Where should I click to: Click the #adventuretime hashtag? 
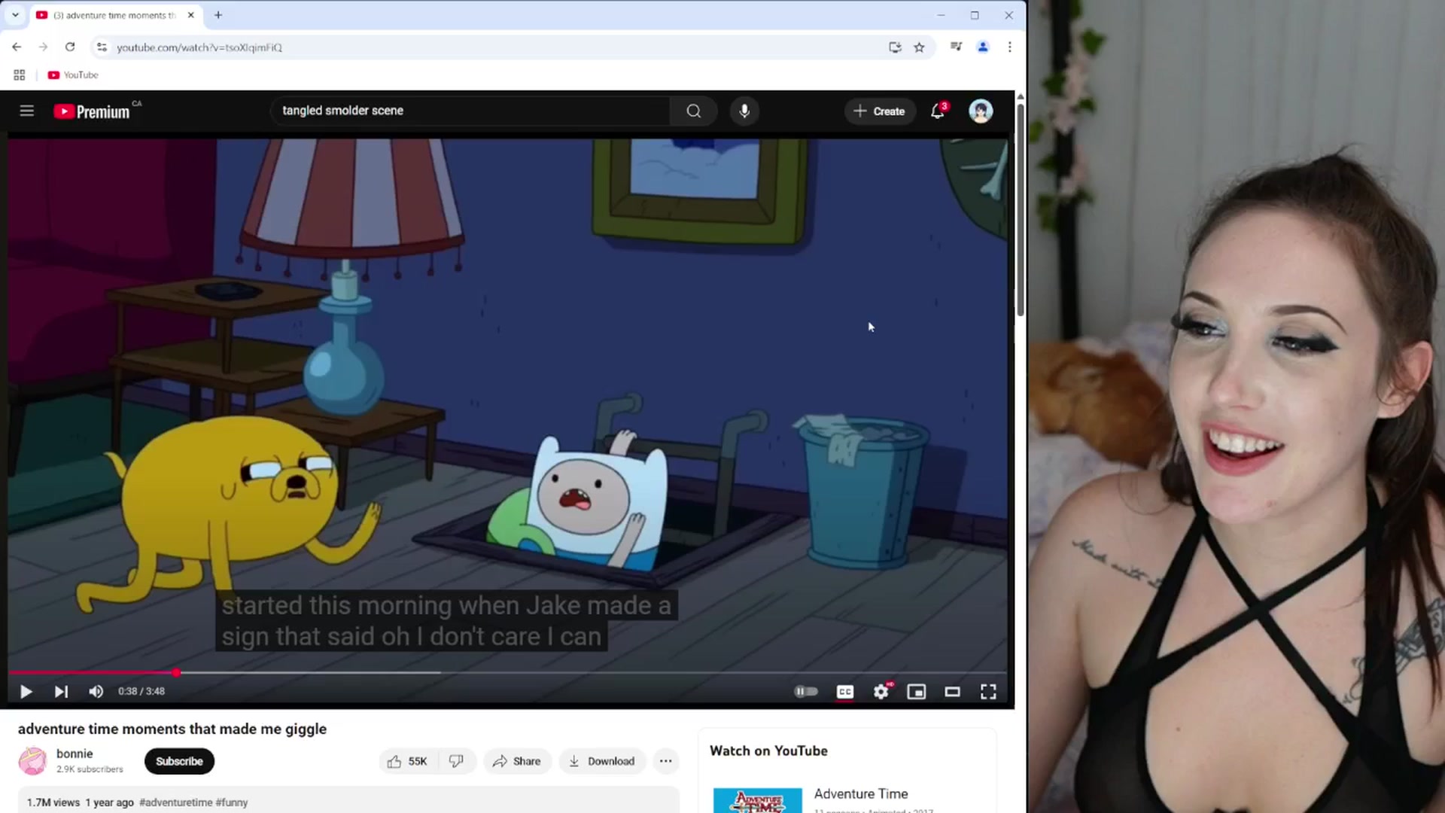click(176, 802)
